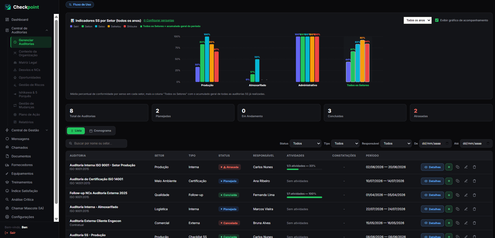This screenshot has height=238, width=495.
Task: Open Matriz Legal menu item
Action: pyautogui.click(x=28, y=63)
